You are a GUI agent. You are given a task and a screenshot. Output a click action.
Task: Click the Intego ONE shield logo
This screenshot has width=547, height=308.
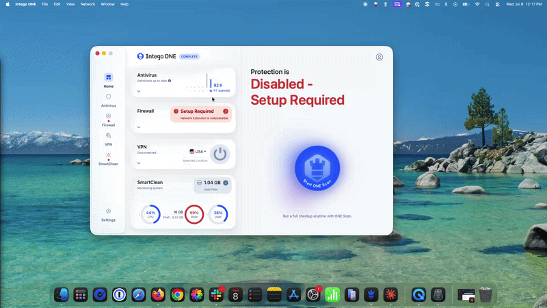[x=140, y=56]
